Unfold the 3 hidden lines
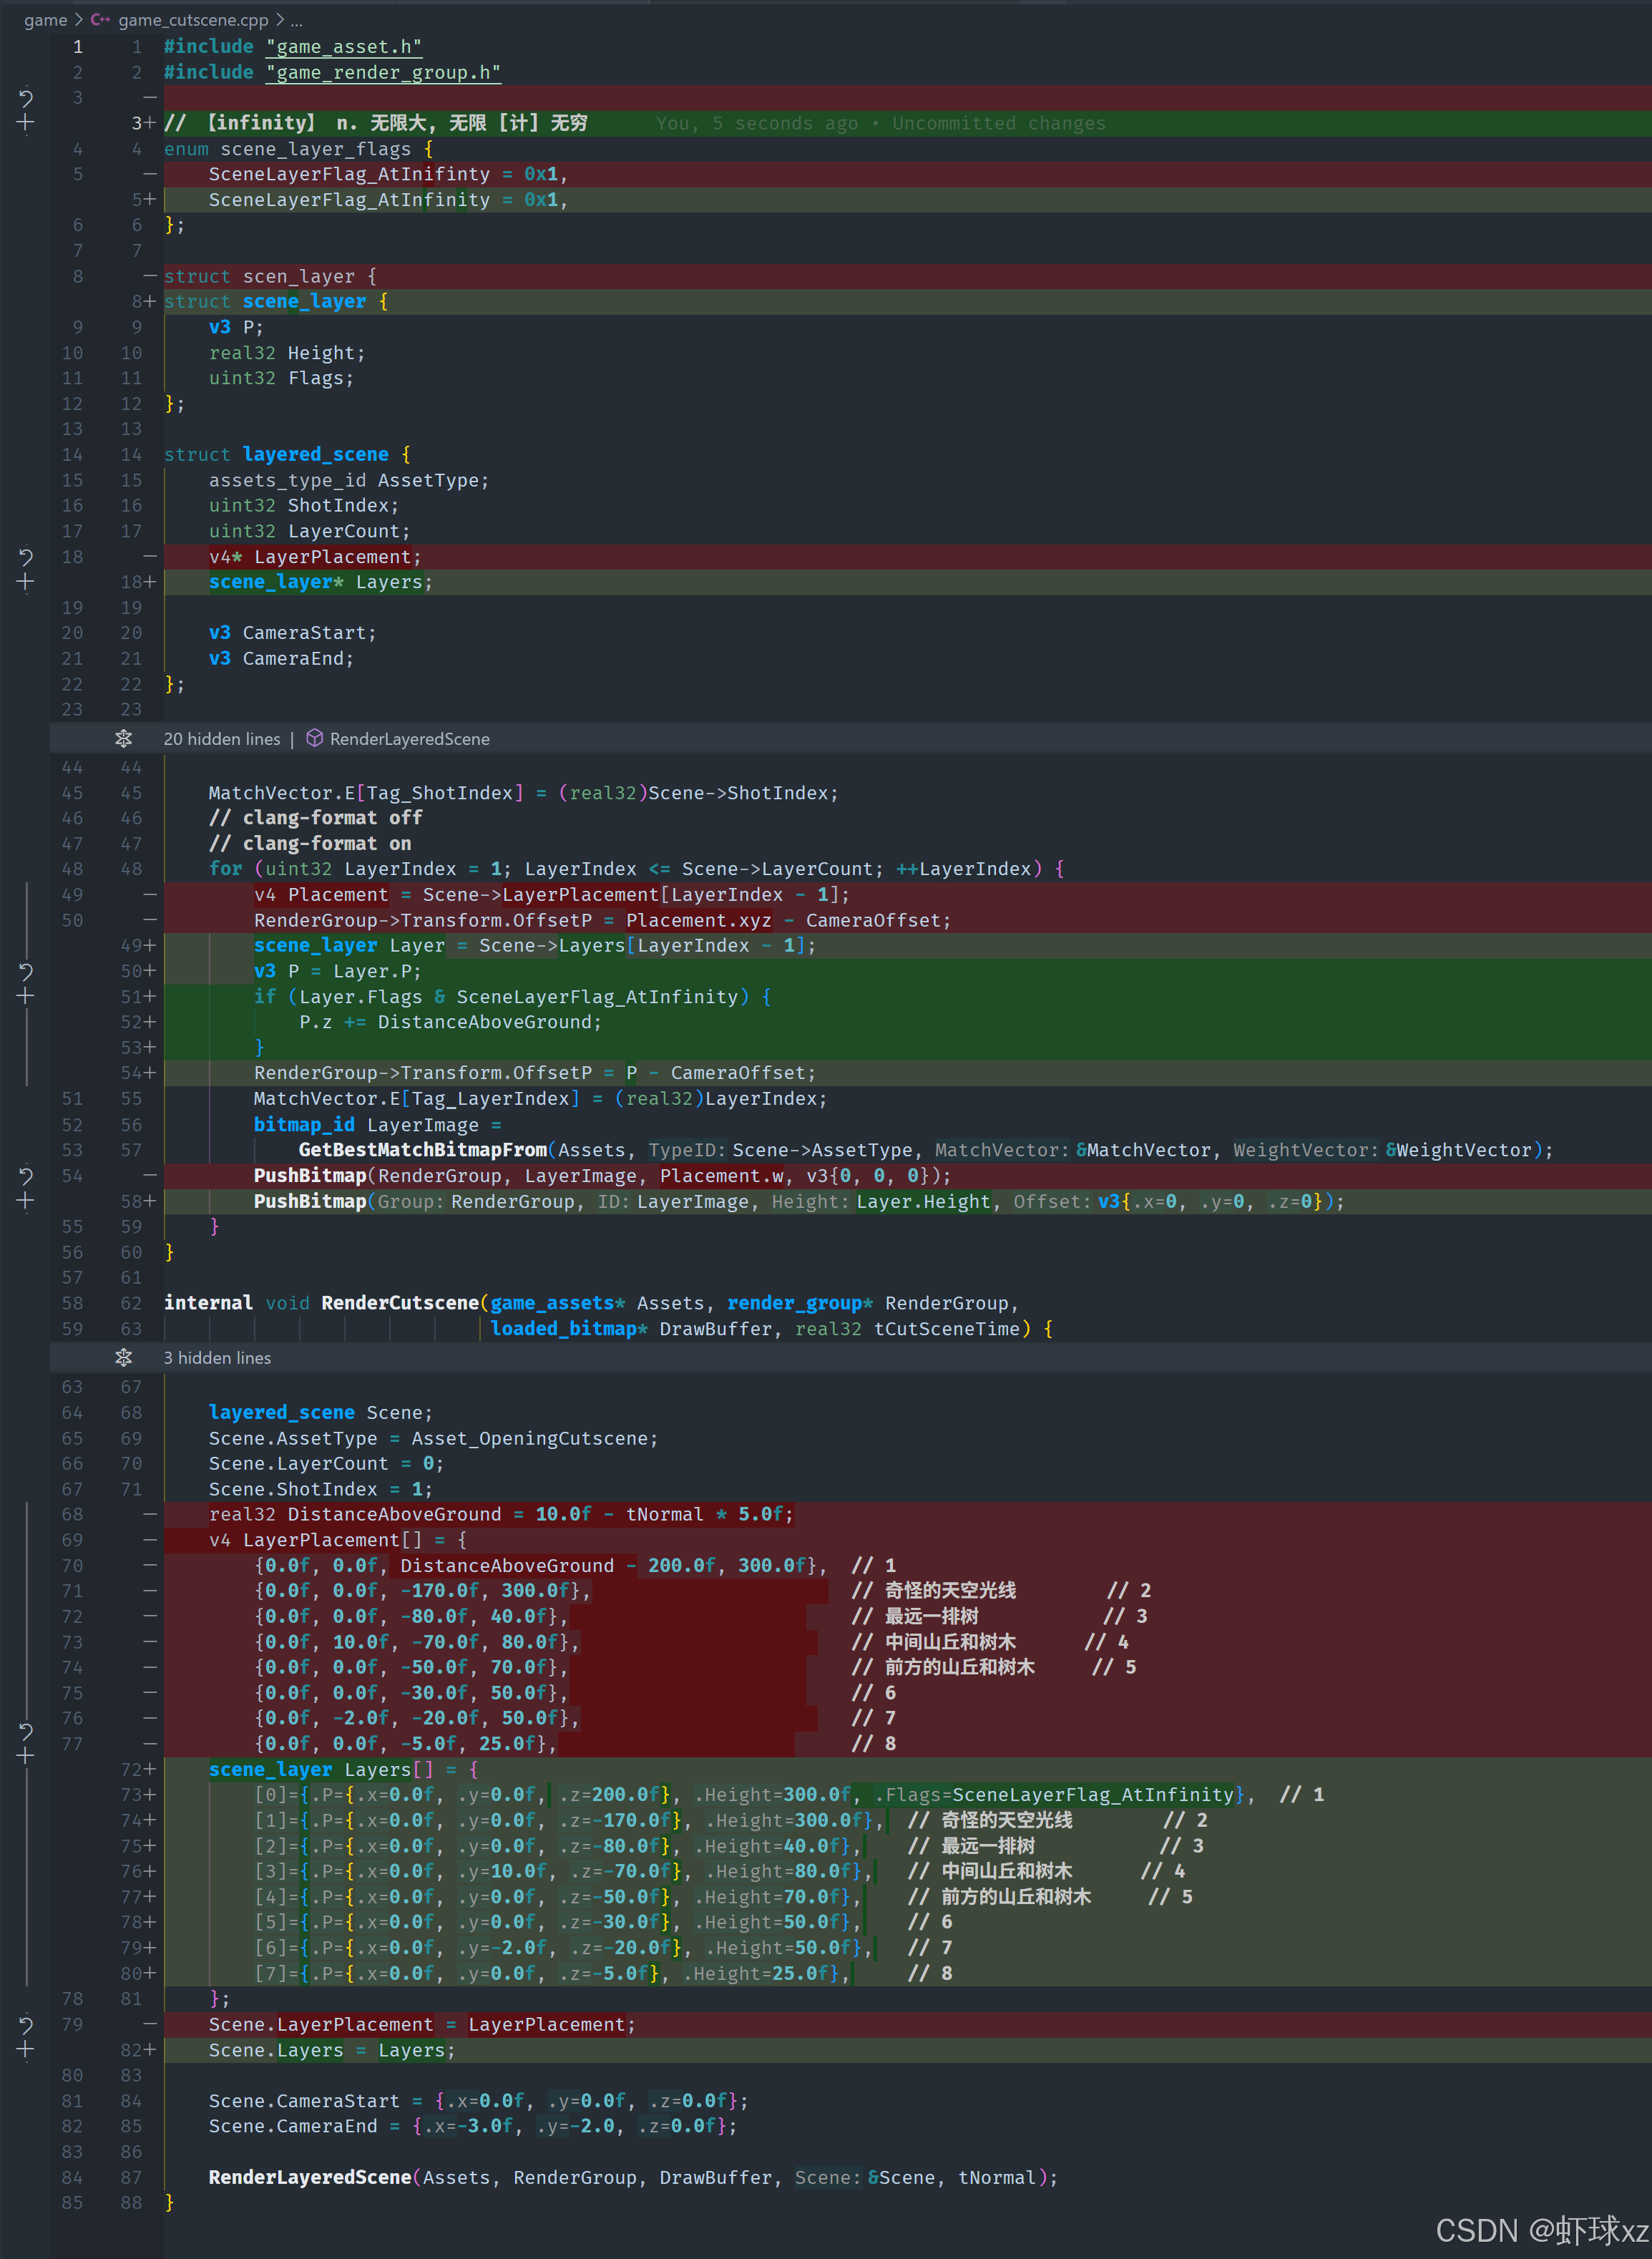This screenshot has height=2259, width=1652. 123,1357
